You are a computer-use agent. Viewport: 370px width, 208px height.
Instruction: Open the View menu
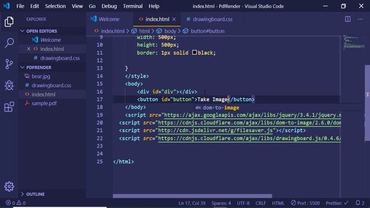pos(77,6)
